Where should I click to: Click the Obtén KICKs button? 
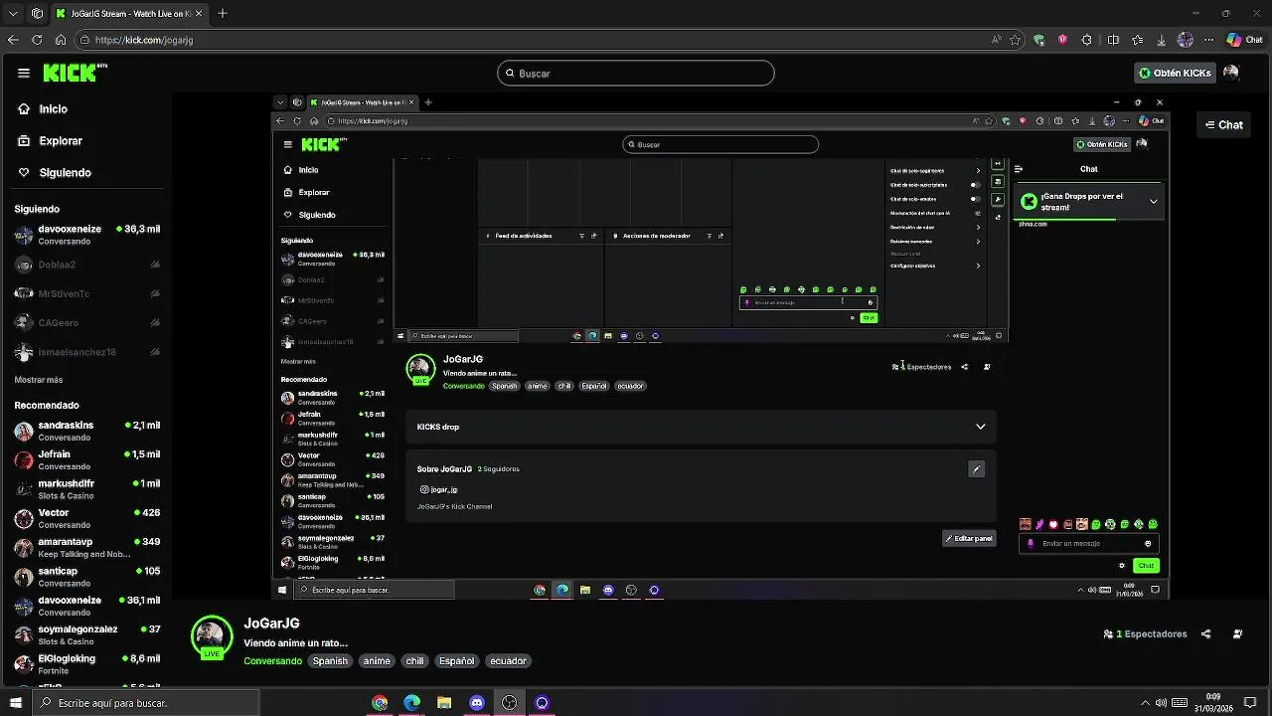pyautogui.click(x=1175, y=73)
